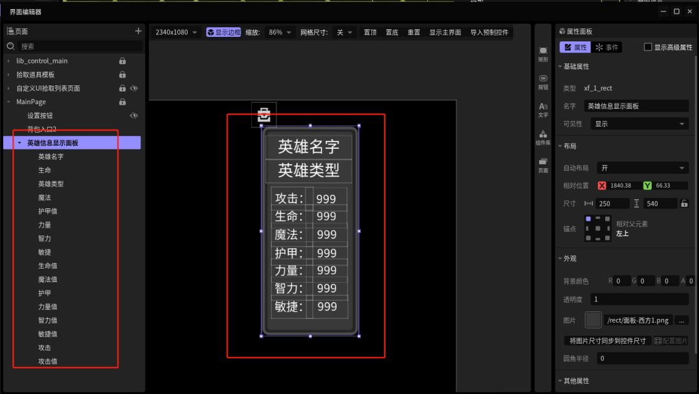
Task: Open the 网格尺寸 grid size dropdown
Action: (x=344, y=32)
